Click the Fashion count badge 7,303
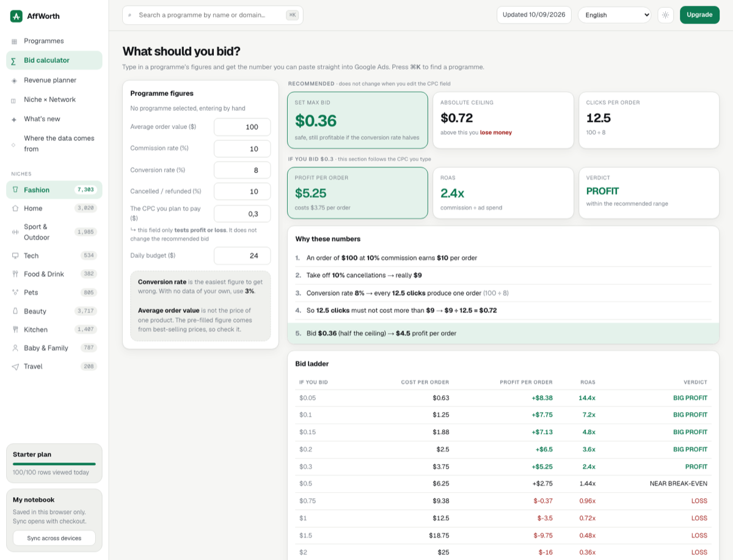This screenshot has height=560, width=733. [86, 190]
